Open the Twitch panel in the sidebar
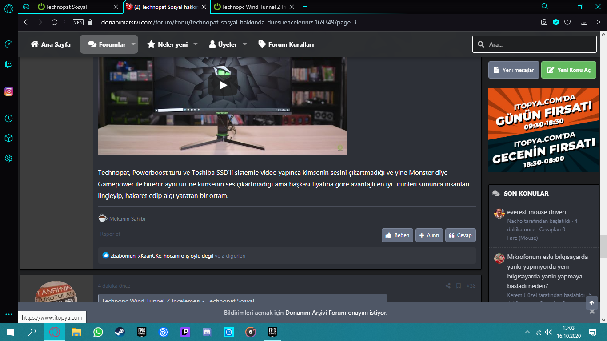This screenshot has height=341, width=607. coord(8,64)
